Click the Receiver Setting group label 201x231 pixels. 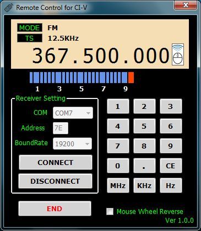(x=41, y=98)
